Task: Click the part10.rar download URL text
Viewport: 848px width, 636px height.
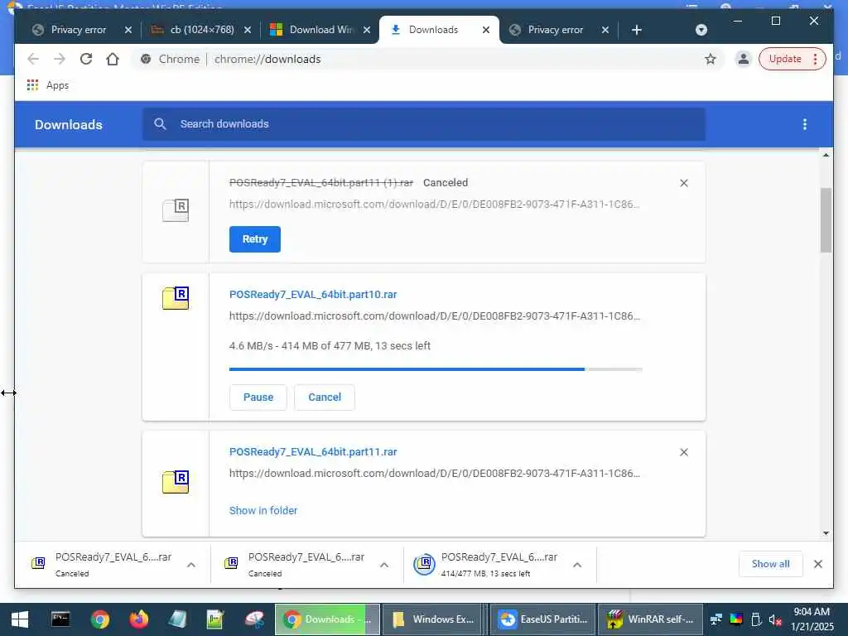Action: [x=434, y=316]
